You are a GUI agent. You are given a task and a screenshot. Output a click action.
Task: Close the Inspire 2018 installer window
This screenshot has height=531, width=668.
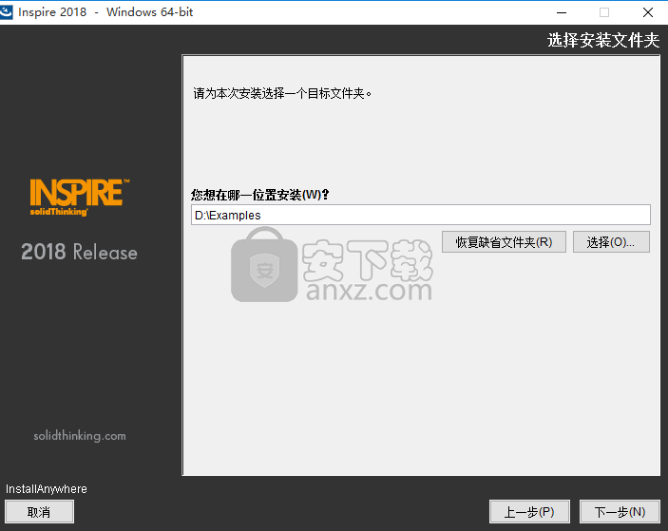pos(647,12)
